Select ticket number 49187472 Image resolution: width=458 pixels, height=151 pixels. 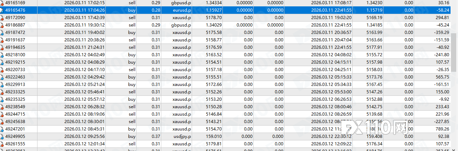(x=15, y=33)
